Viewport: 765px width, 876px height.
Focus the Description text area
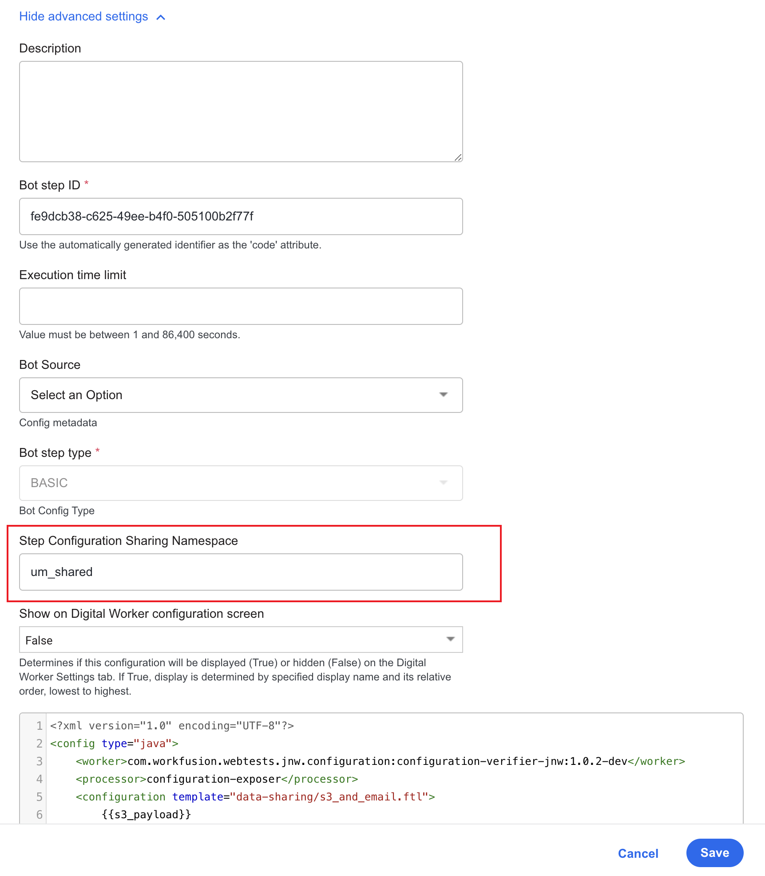(x=241, y=112)
